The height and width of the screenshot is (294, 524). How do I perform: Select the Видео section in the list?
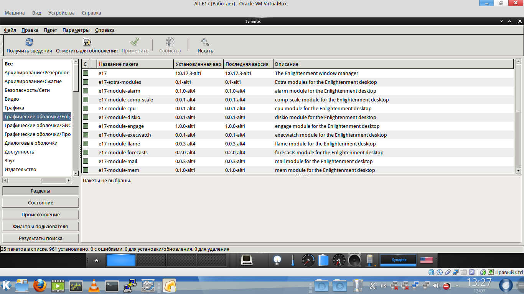12,99
